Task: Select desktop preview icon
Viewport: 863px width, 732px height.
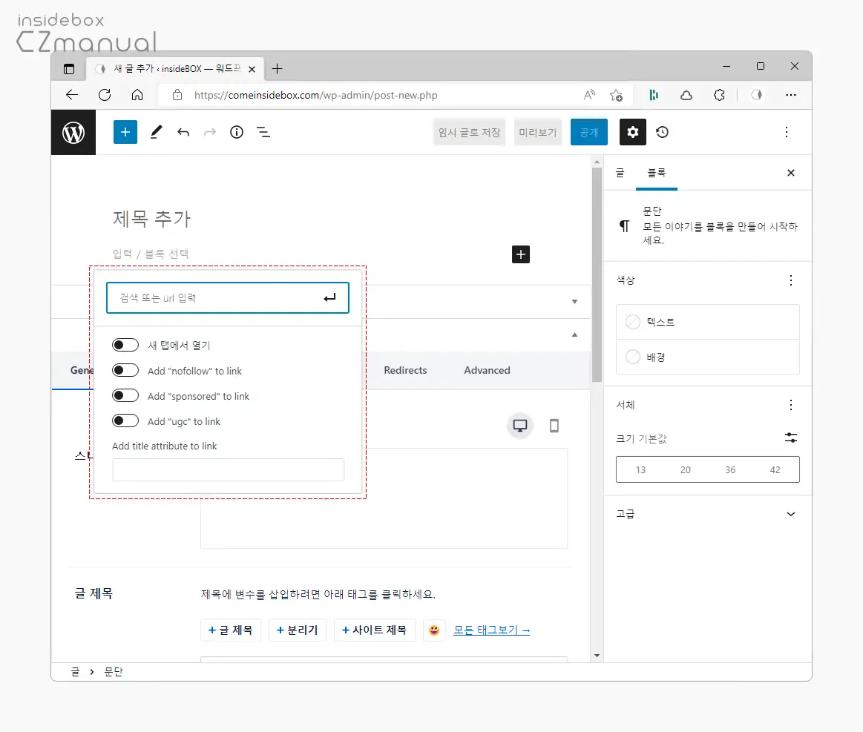Action: (x=519, y=426)
